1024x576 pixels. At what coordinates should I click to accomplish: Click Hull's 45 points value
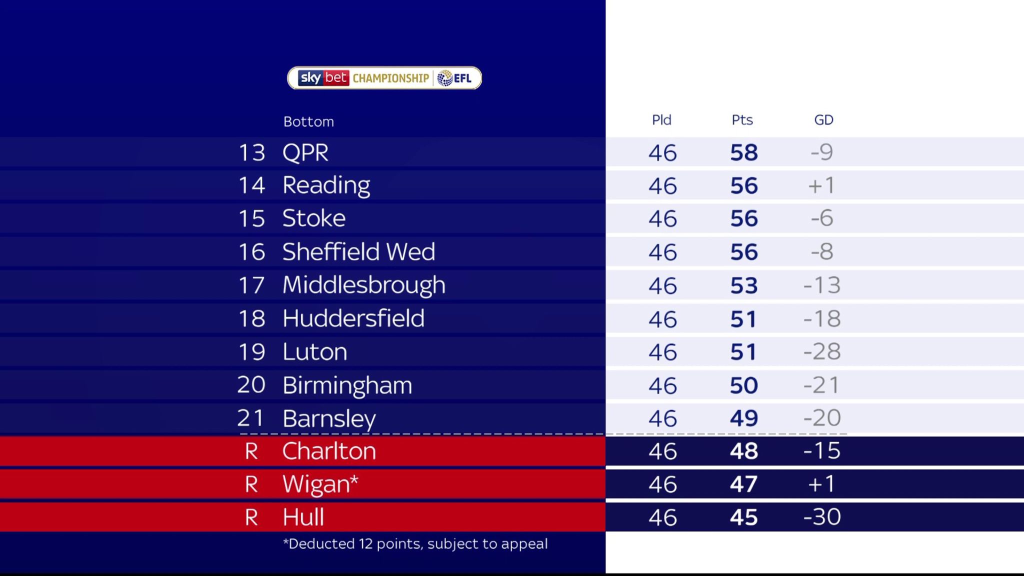click(743, 517)
